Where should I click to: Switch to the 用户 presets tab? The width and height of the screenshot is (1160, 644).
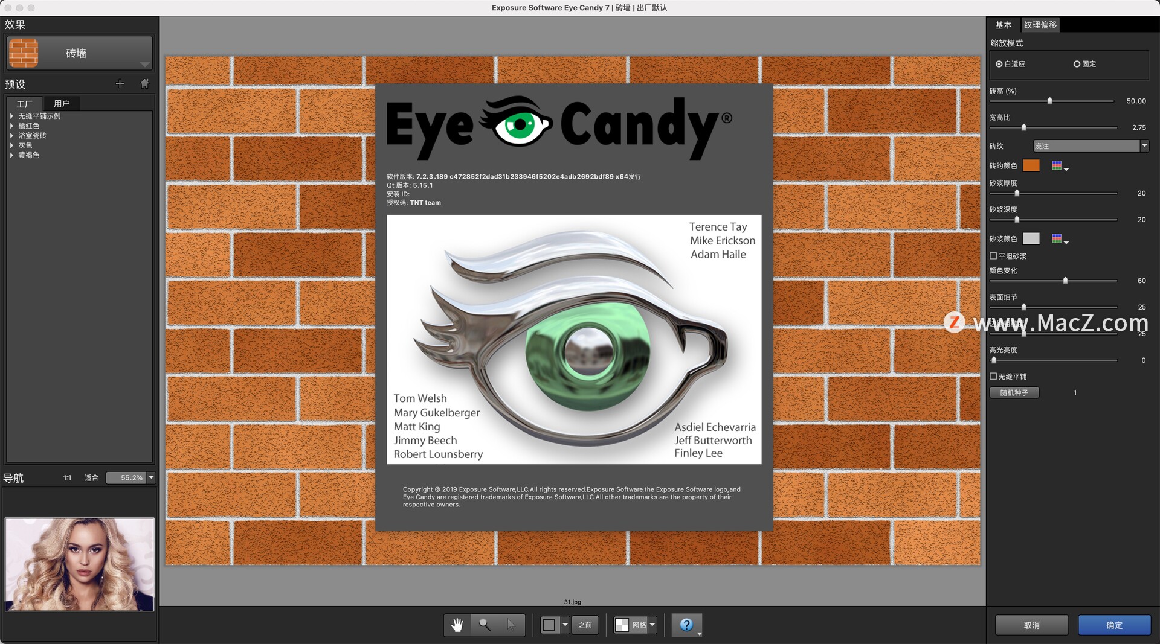(x=62, y=103)
